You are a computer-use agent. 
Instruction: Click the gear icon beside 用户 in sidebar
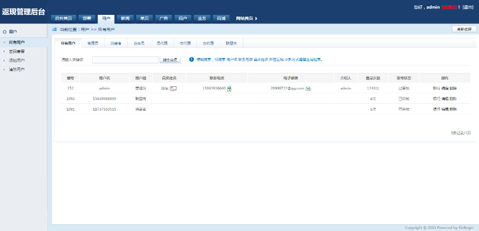coord(5,32)
